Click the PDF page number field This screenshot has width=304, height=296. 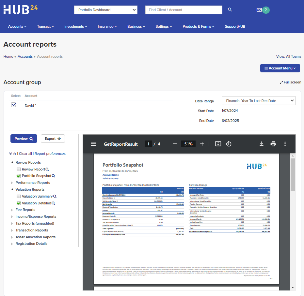point(148,144)
